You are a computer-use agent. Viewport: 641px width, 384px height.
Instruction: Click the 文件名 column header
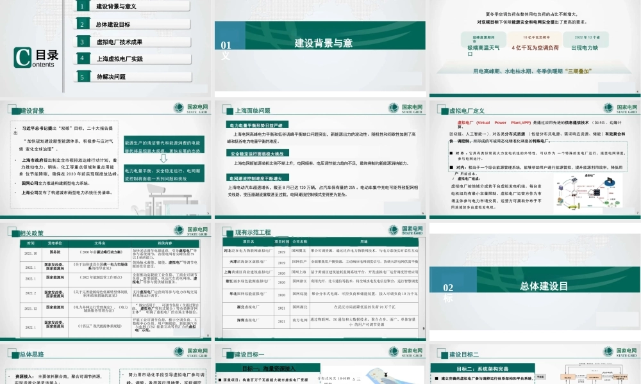tap(100, 243)
